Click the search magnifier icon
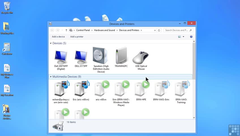The width and height of the screenshot is (240, 136). pos(190,30)
